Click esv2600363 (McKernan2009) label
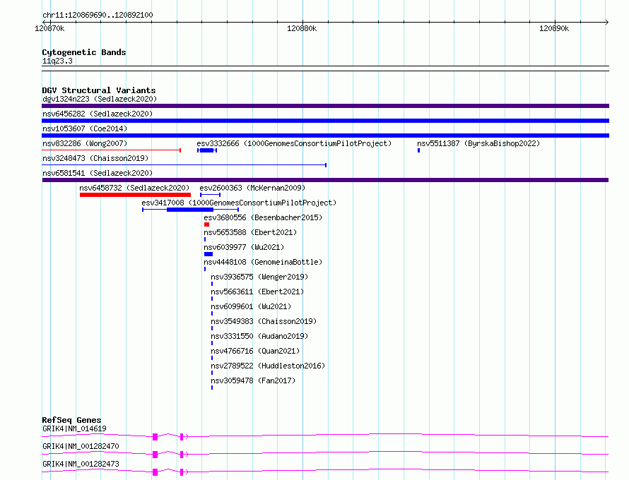The height and width of the screenshot is (480, 629). pos(252,188)
